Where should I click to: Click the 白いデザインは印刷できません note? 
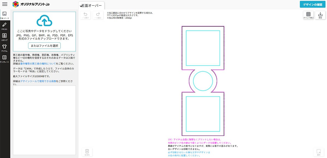[x=184, y=149]
